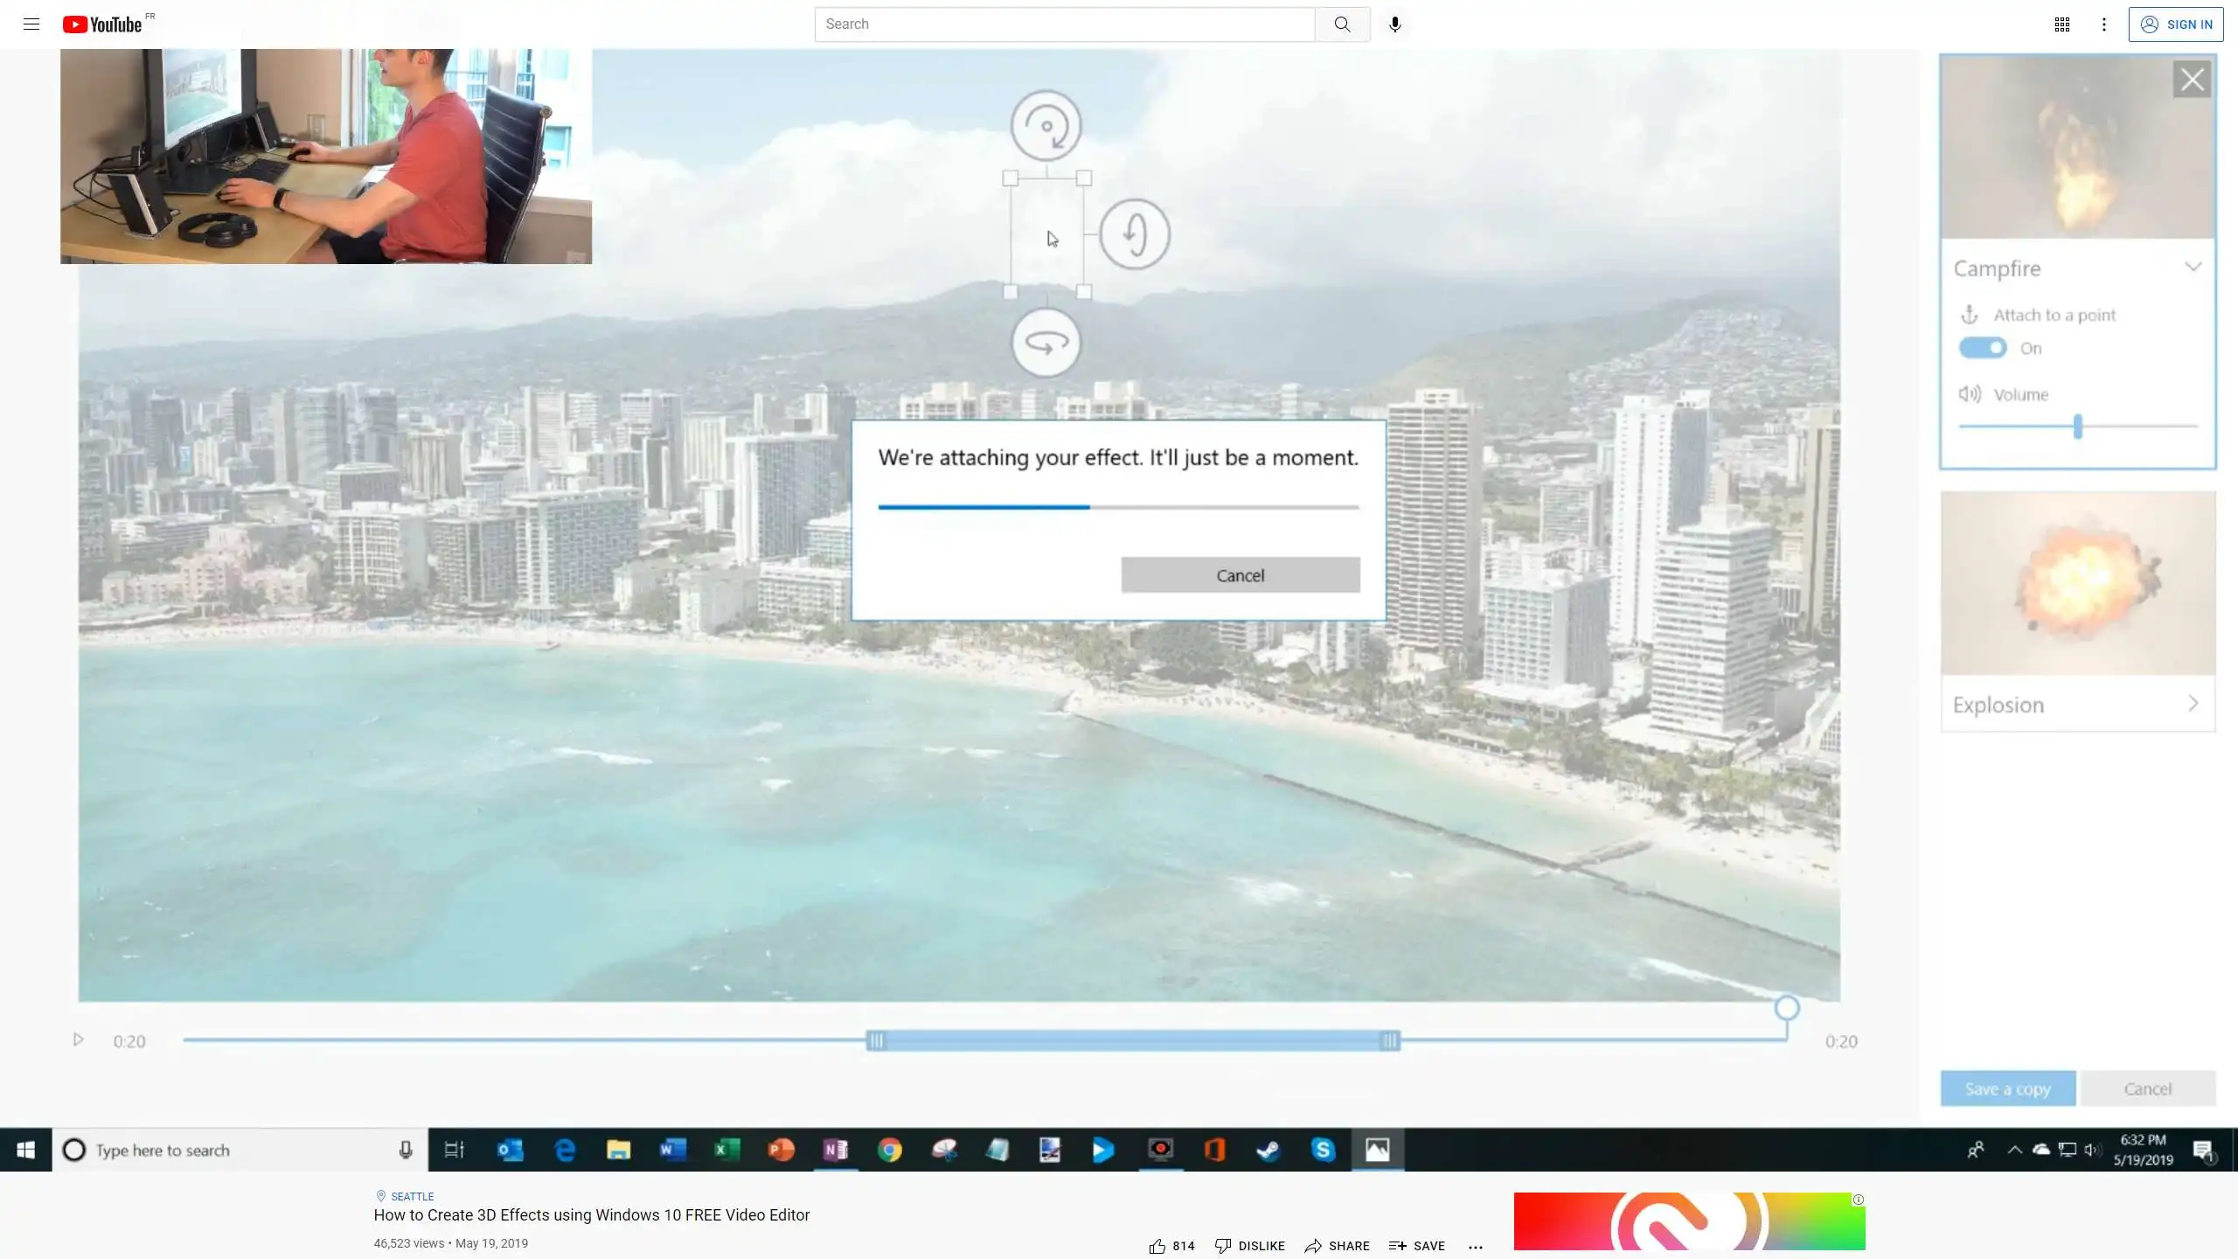Open YouTube settings three-dot menu

click(x=2104, y=24)
